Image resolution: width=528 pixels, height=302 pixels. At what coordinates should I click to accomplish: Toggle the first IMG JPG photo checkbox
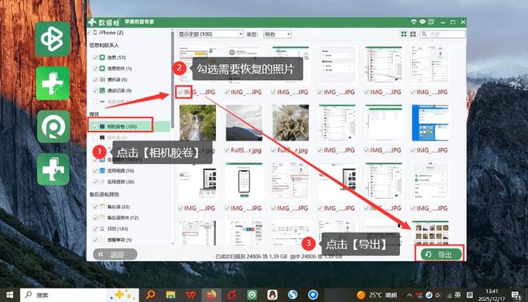(x=181, y=92)
